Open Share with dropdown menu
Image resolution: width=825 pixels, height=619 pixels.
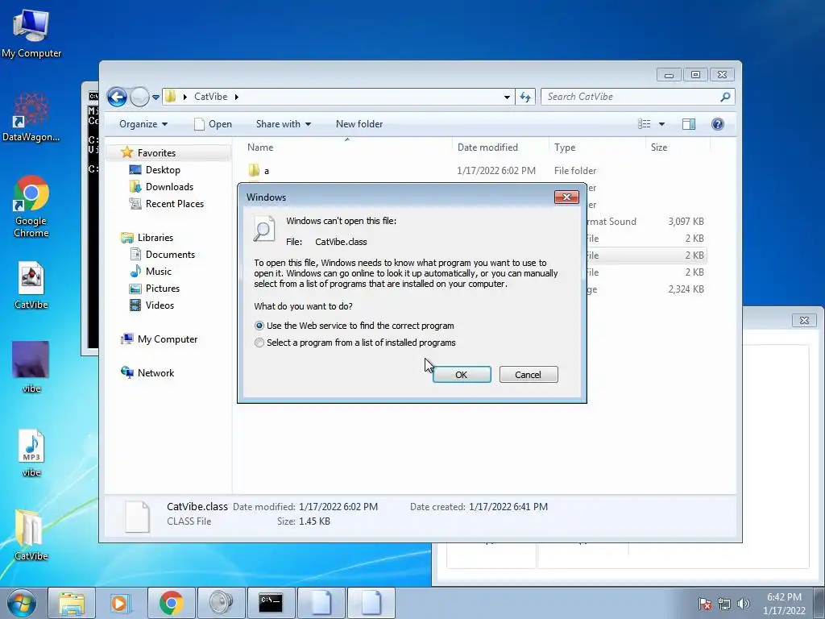tap(283, 124)
